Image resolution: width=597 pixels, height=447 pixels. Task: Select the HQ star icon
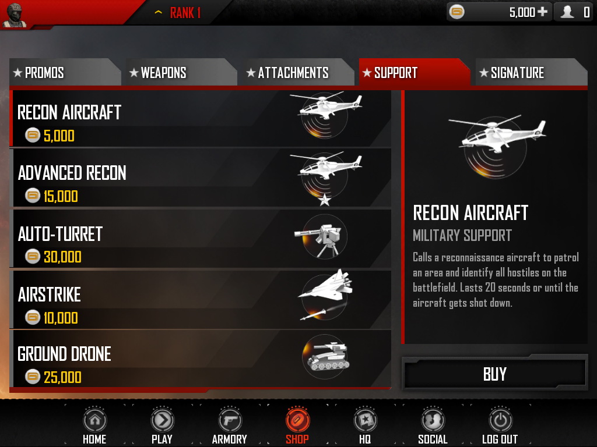tap(365, 420)
